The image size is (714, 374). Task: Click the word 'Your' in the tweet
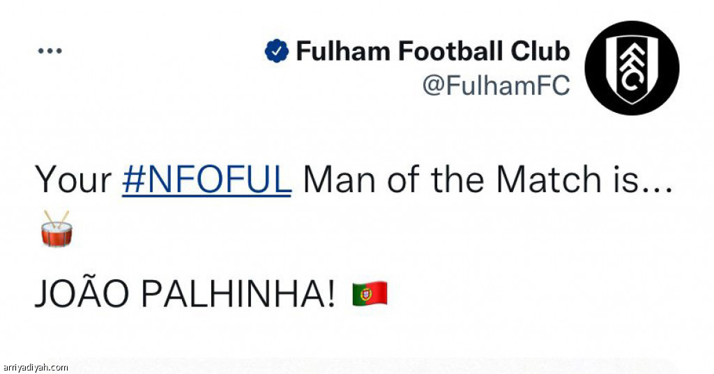click(73, 180)
